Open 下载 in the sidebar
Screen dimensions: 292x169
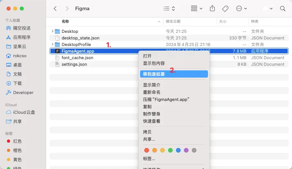pyautogui.click(x=14, y=83)
